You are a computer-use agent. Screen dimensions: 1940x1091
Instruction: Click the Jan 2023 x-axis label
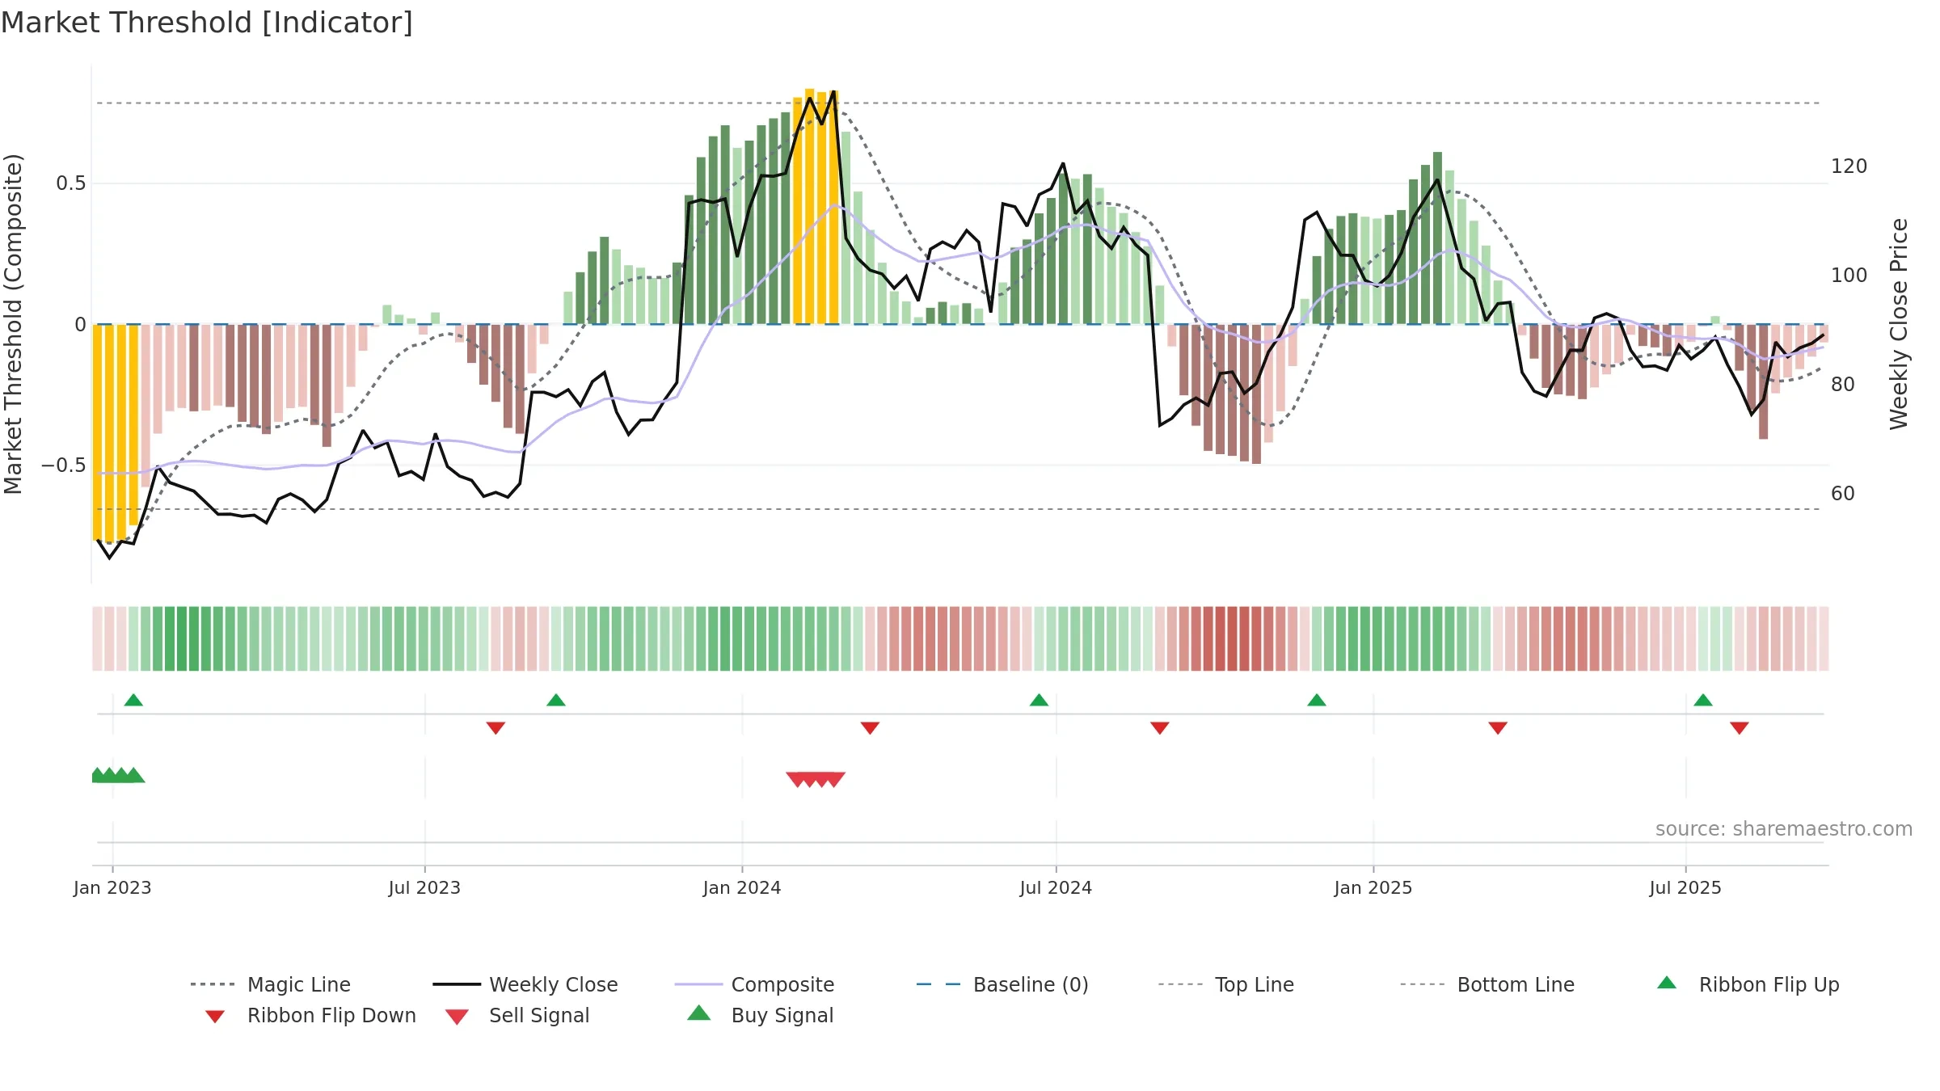(x=112, y=887)
